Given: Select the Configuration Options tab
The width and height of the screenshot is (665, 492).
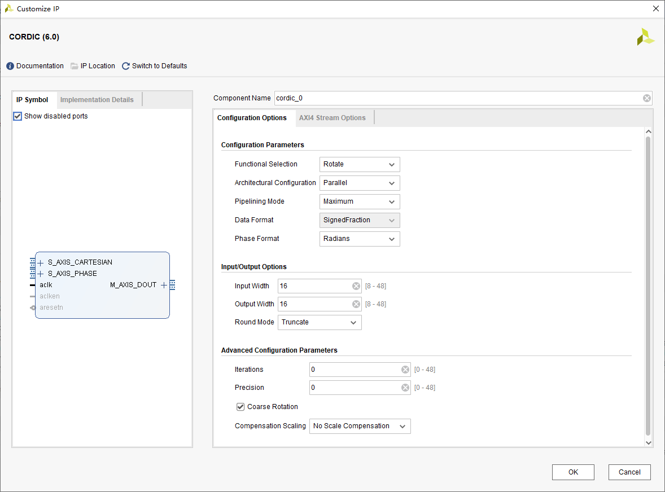Looking at the screenshot, I should coord(252,118).
